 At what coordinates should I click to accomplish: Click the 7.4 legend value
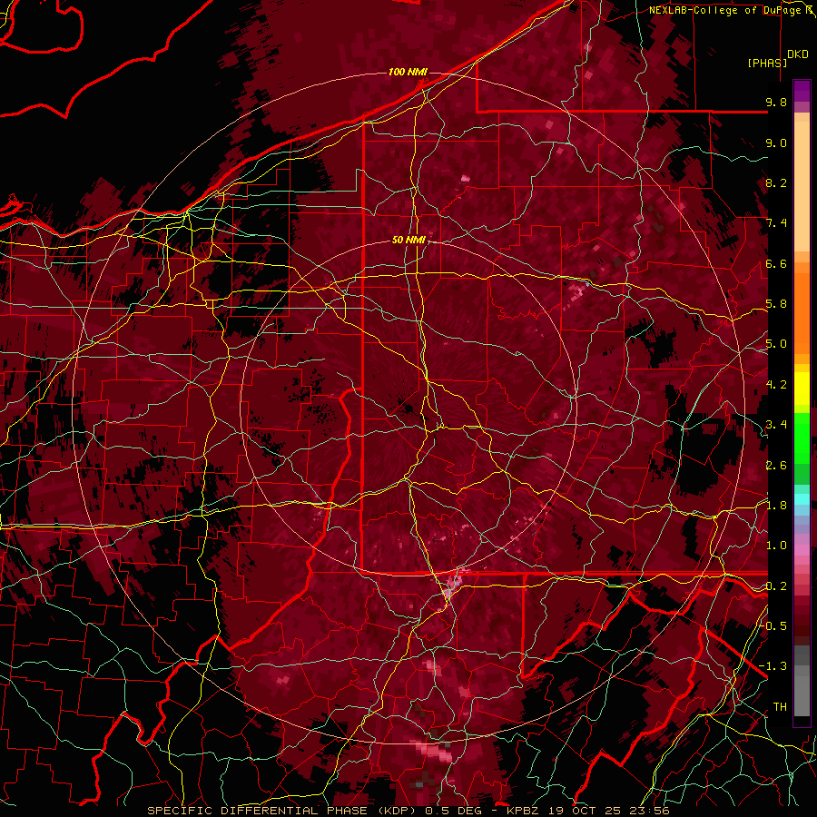tap(776, 223)
